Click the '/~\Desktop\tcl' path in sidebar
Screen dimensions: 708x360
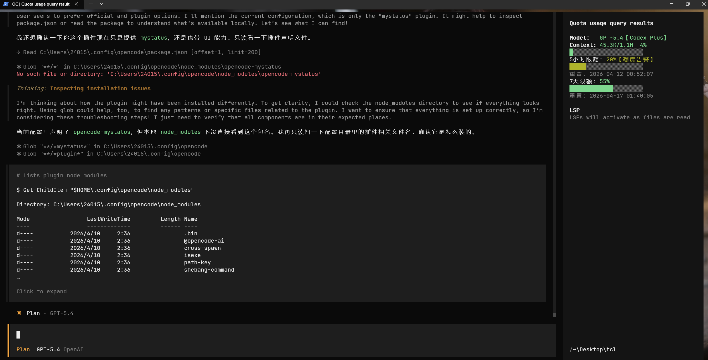(x=593, y=349)
